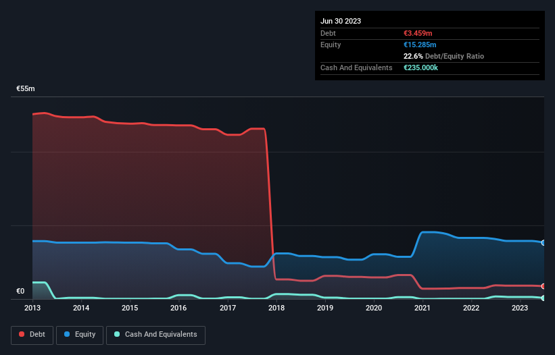Click the teal Cash endpoint marker
555x355 pixels.
[x=544, y=298]
